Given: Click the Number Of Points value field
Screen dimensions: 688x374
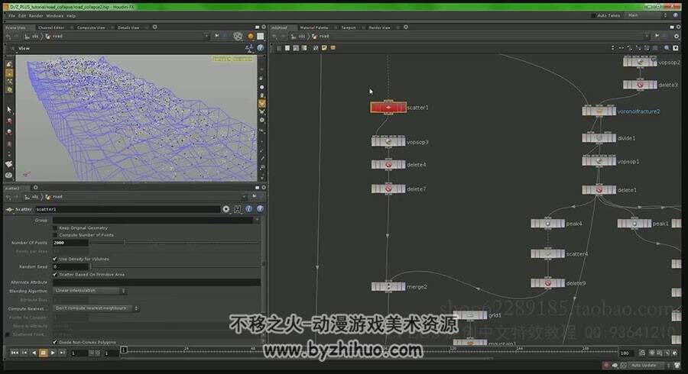Looking at the screenshot, I should pyautogui.click(x=70, y=242).
